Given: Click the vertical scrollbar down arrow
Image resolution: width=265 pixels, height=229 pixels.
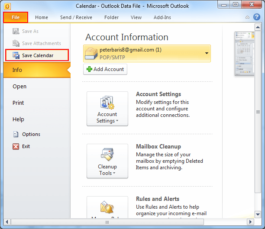Looking at the screenshot, I should click(x=258, y=214).
